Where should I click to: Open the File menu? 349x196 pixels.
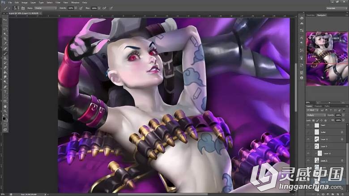point(10,2)
